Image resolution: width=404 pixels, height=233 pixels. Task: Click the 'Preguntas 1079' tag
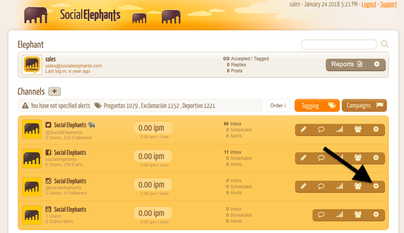point(121,106)
